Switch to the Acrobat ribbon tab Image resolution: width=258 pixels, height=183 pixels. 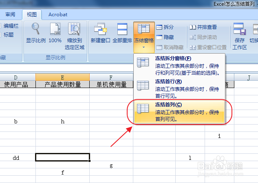pyautogui.click(x=58, y=15)
